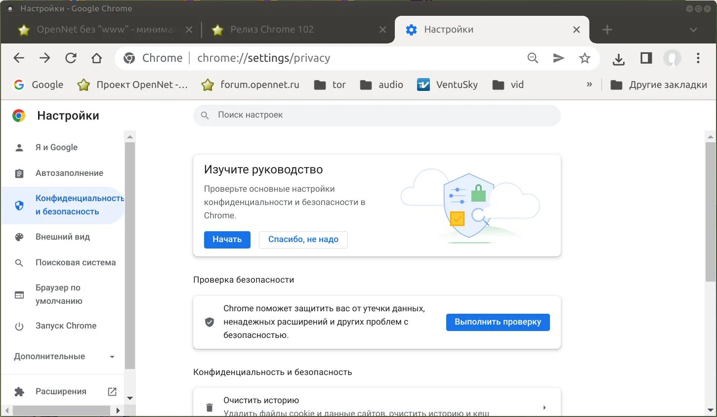
Task: Click the send-to-devices icon in address bar
Action: 558,58
